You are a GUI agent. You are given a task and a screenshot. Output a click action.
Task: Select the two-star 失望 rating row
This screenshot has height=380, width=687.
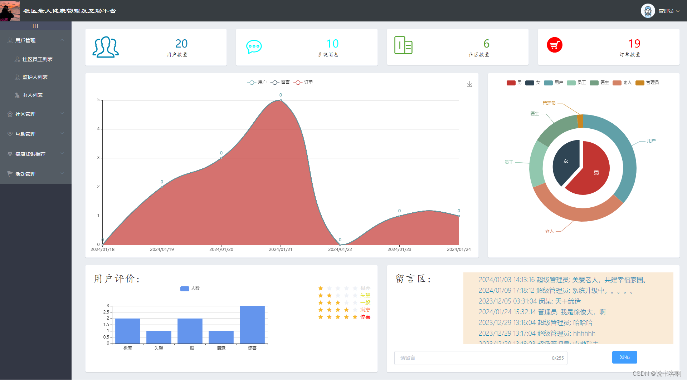pyautogui.click(x=344, y=295)
